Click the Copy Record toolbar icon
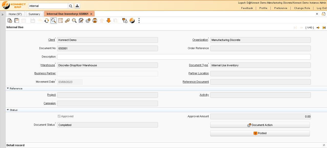The width and height of the screenshot is (327, 148). coord(17,21)
